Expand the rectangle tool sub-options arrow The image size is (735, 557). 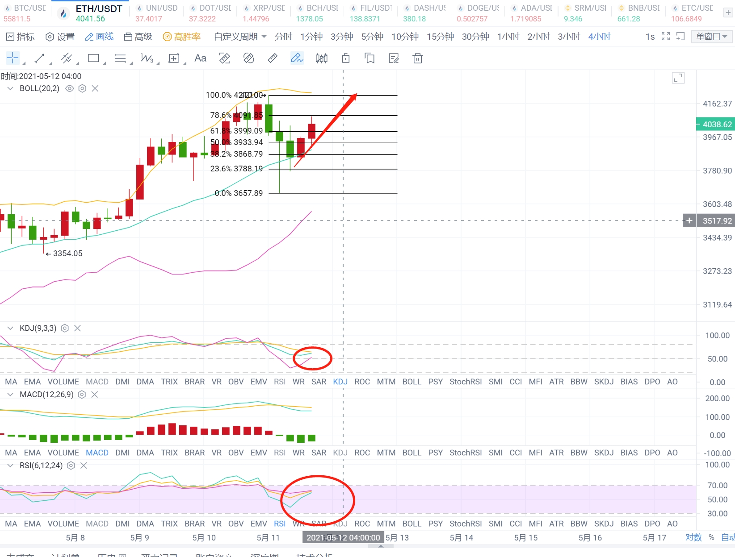tap(105, 63)
